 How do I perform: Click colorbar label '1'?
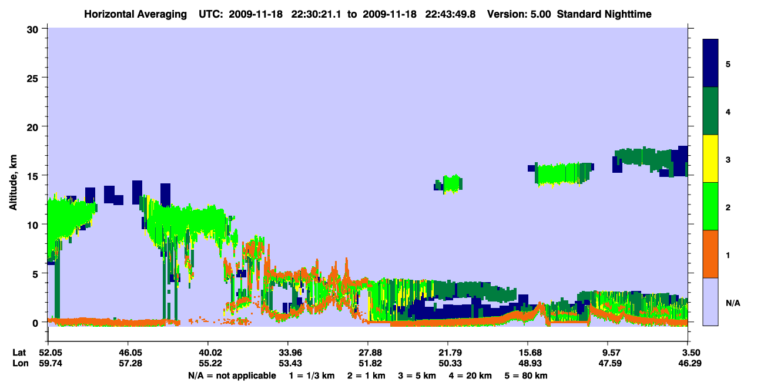[728, 254]
